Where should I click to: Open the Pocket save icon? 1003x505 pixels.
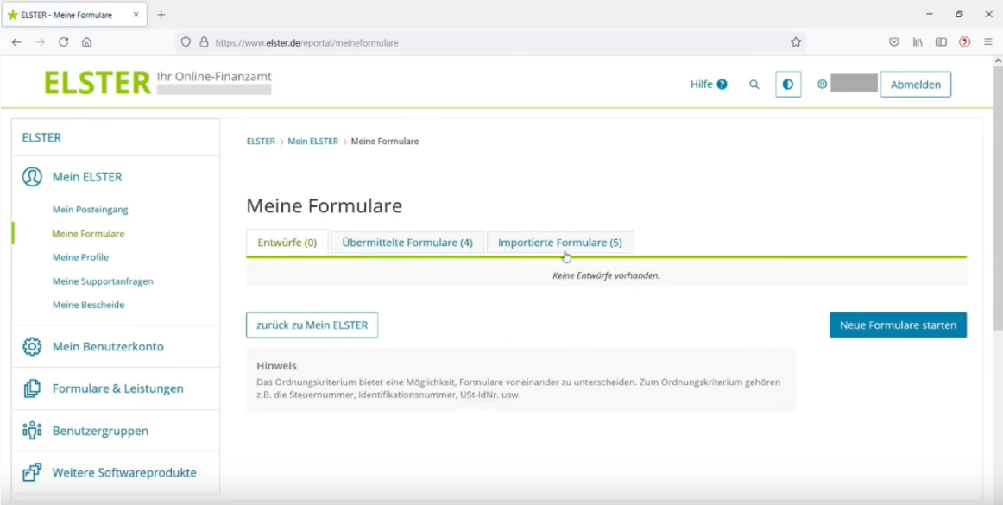click(894, 42)
